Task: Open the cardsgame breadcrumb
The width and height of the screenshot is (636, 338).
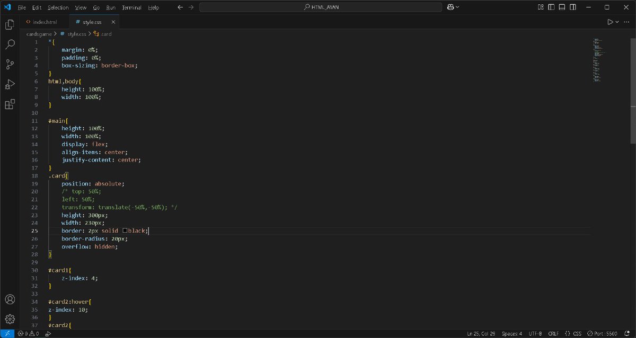Action: pos(38,34)
